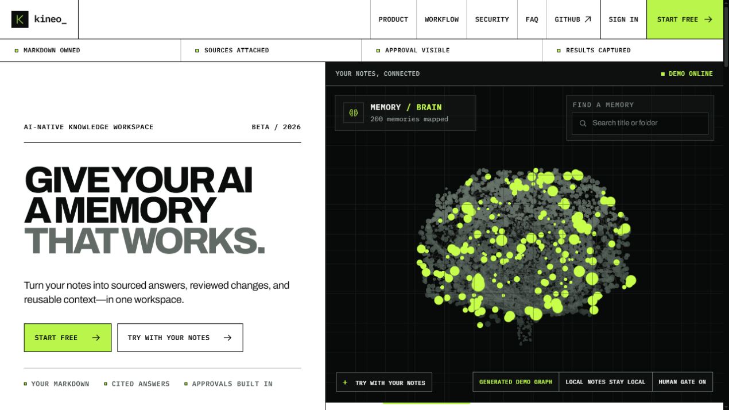Click the kineo K logo icon
Screen dimensions: 729x410
[x=20, y=20]
